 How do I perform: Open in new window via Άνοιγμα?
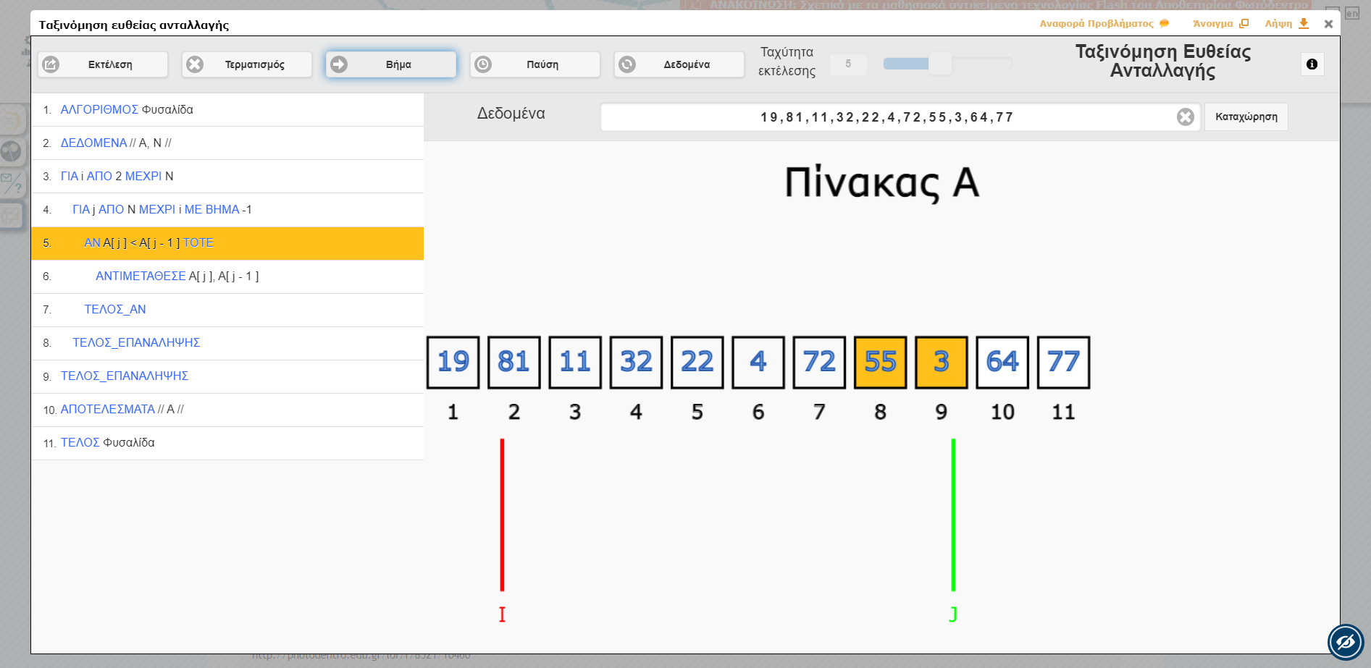(x=1220, y=24)
